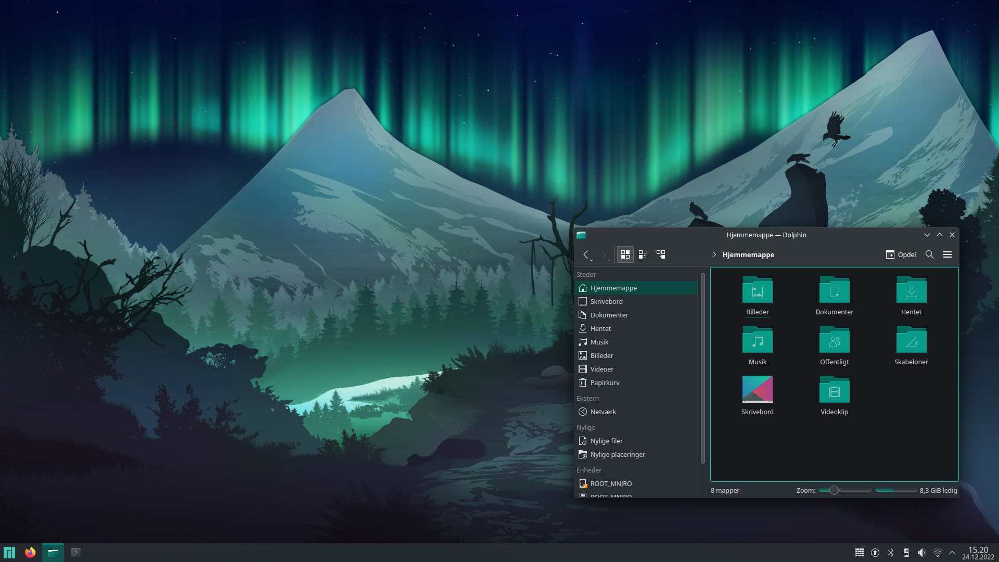Switch to compact list view mode
This screenshot has width=999, height=562.
point(643,254)
